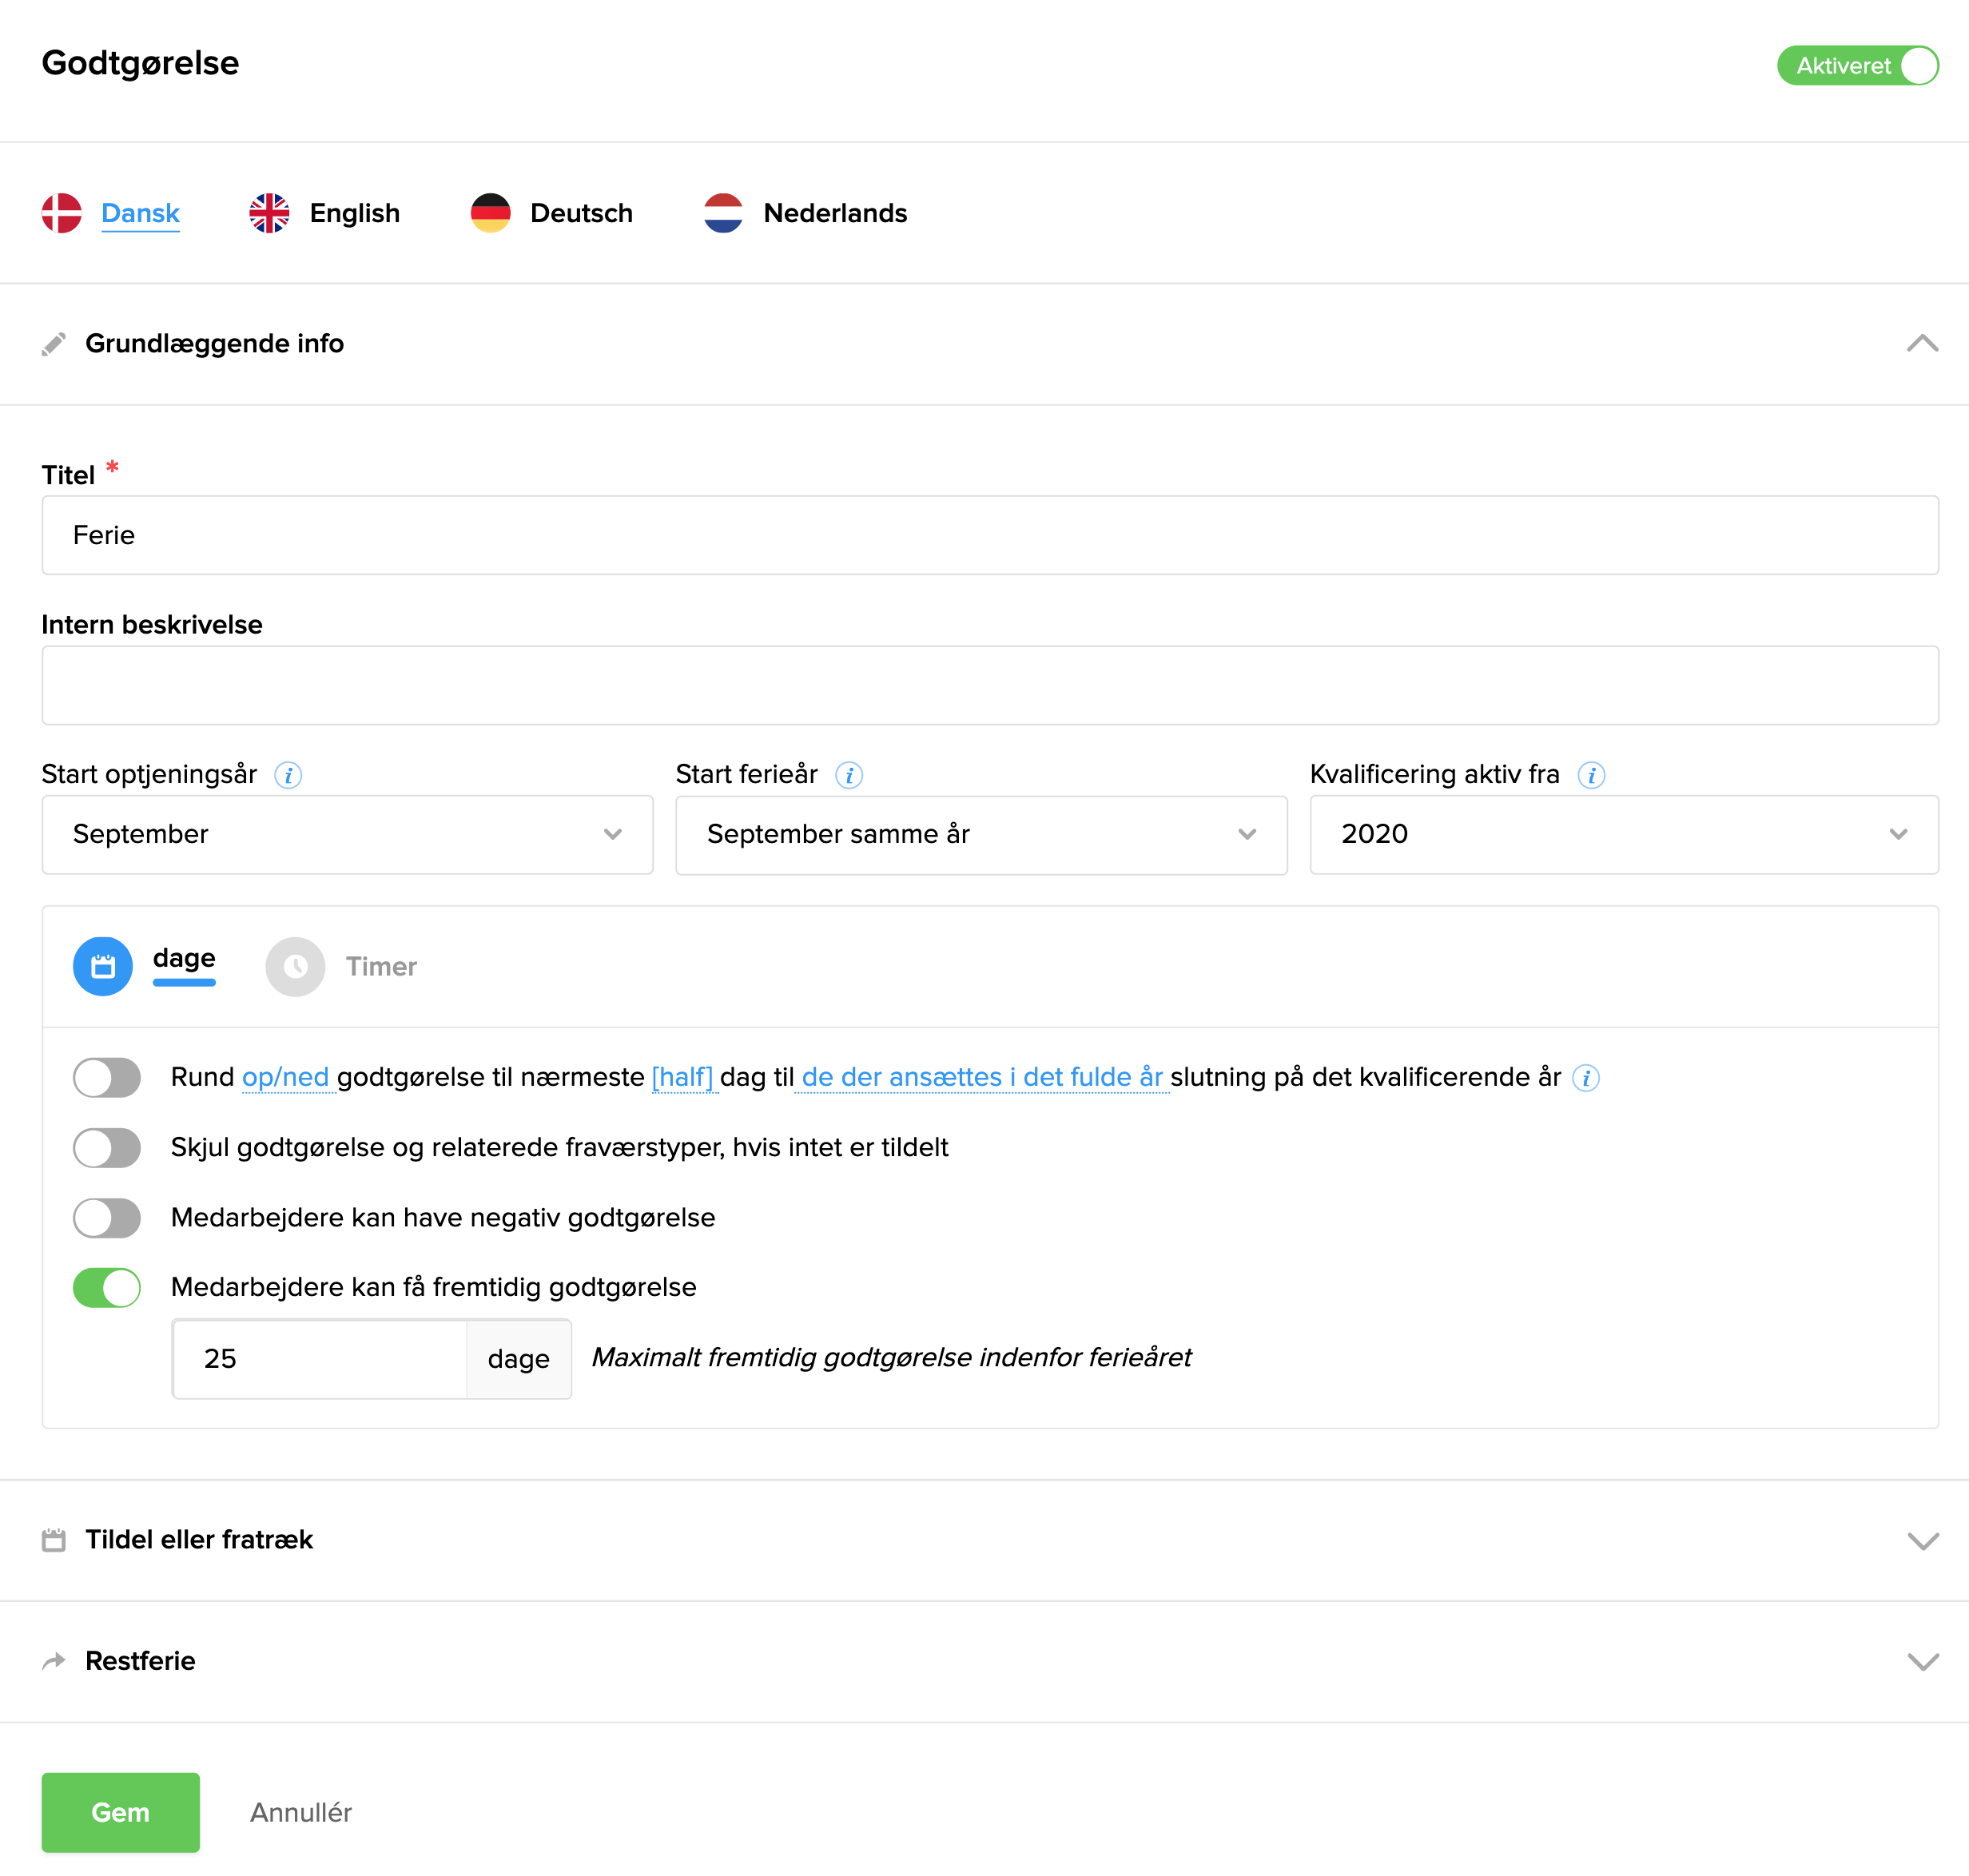
Task: Enable negativ godtgørelse toggle
Action: click(x=107, y=1218)
